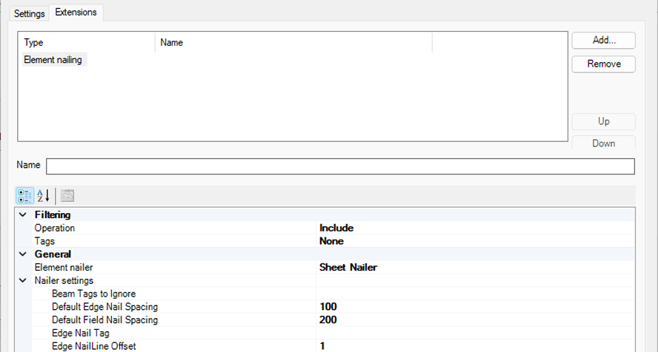The width and height of the screenshot is (658, 352).
Task: Click the Remove button
Action: point(603,64)
